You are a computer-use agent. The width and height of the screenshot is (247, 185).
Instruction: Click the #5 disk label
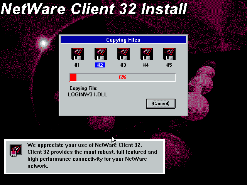[169, 65]
